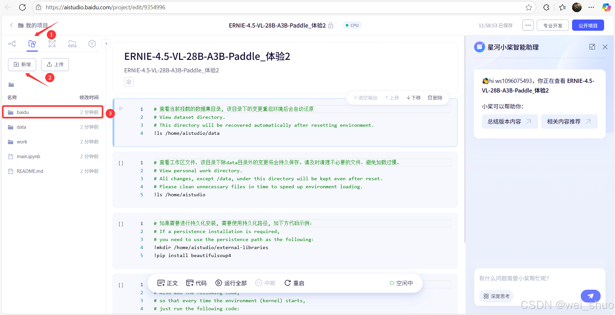This screenshot has height=315, width=615.
Task: Open the pipeline graph sidebar tab
Action: [x=52, y=44]
